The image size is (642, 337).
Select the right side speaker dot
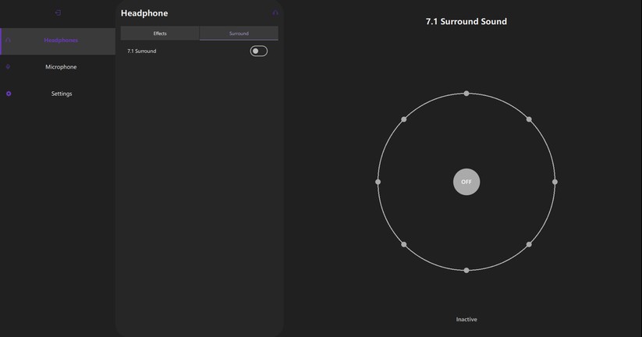click(555, 182)
